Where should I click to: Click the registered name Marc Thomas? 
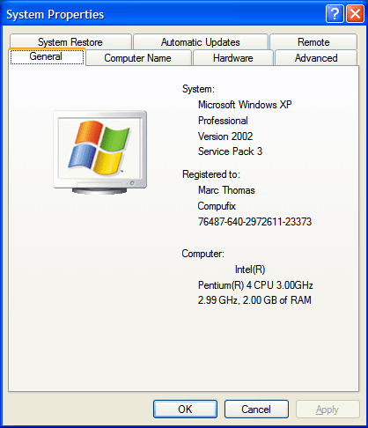click(226, 190)
